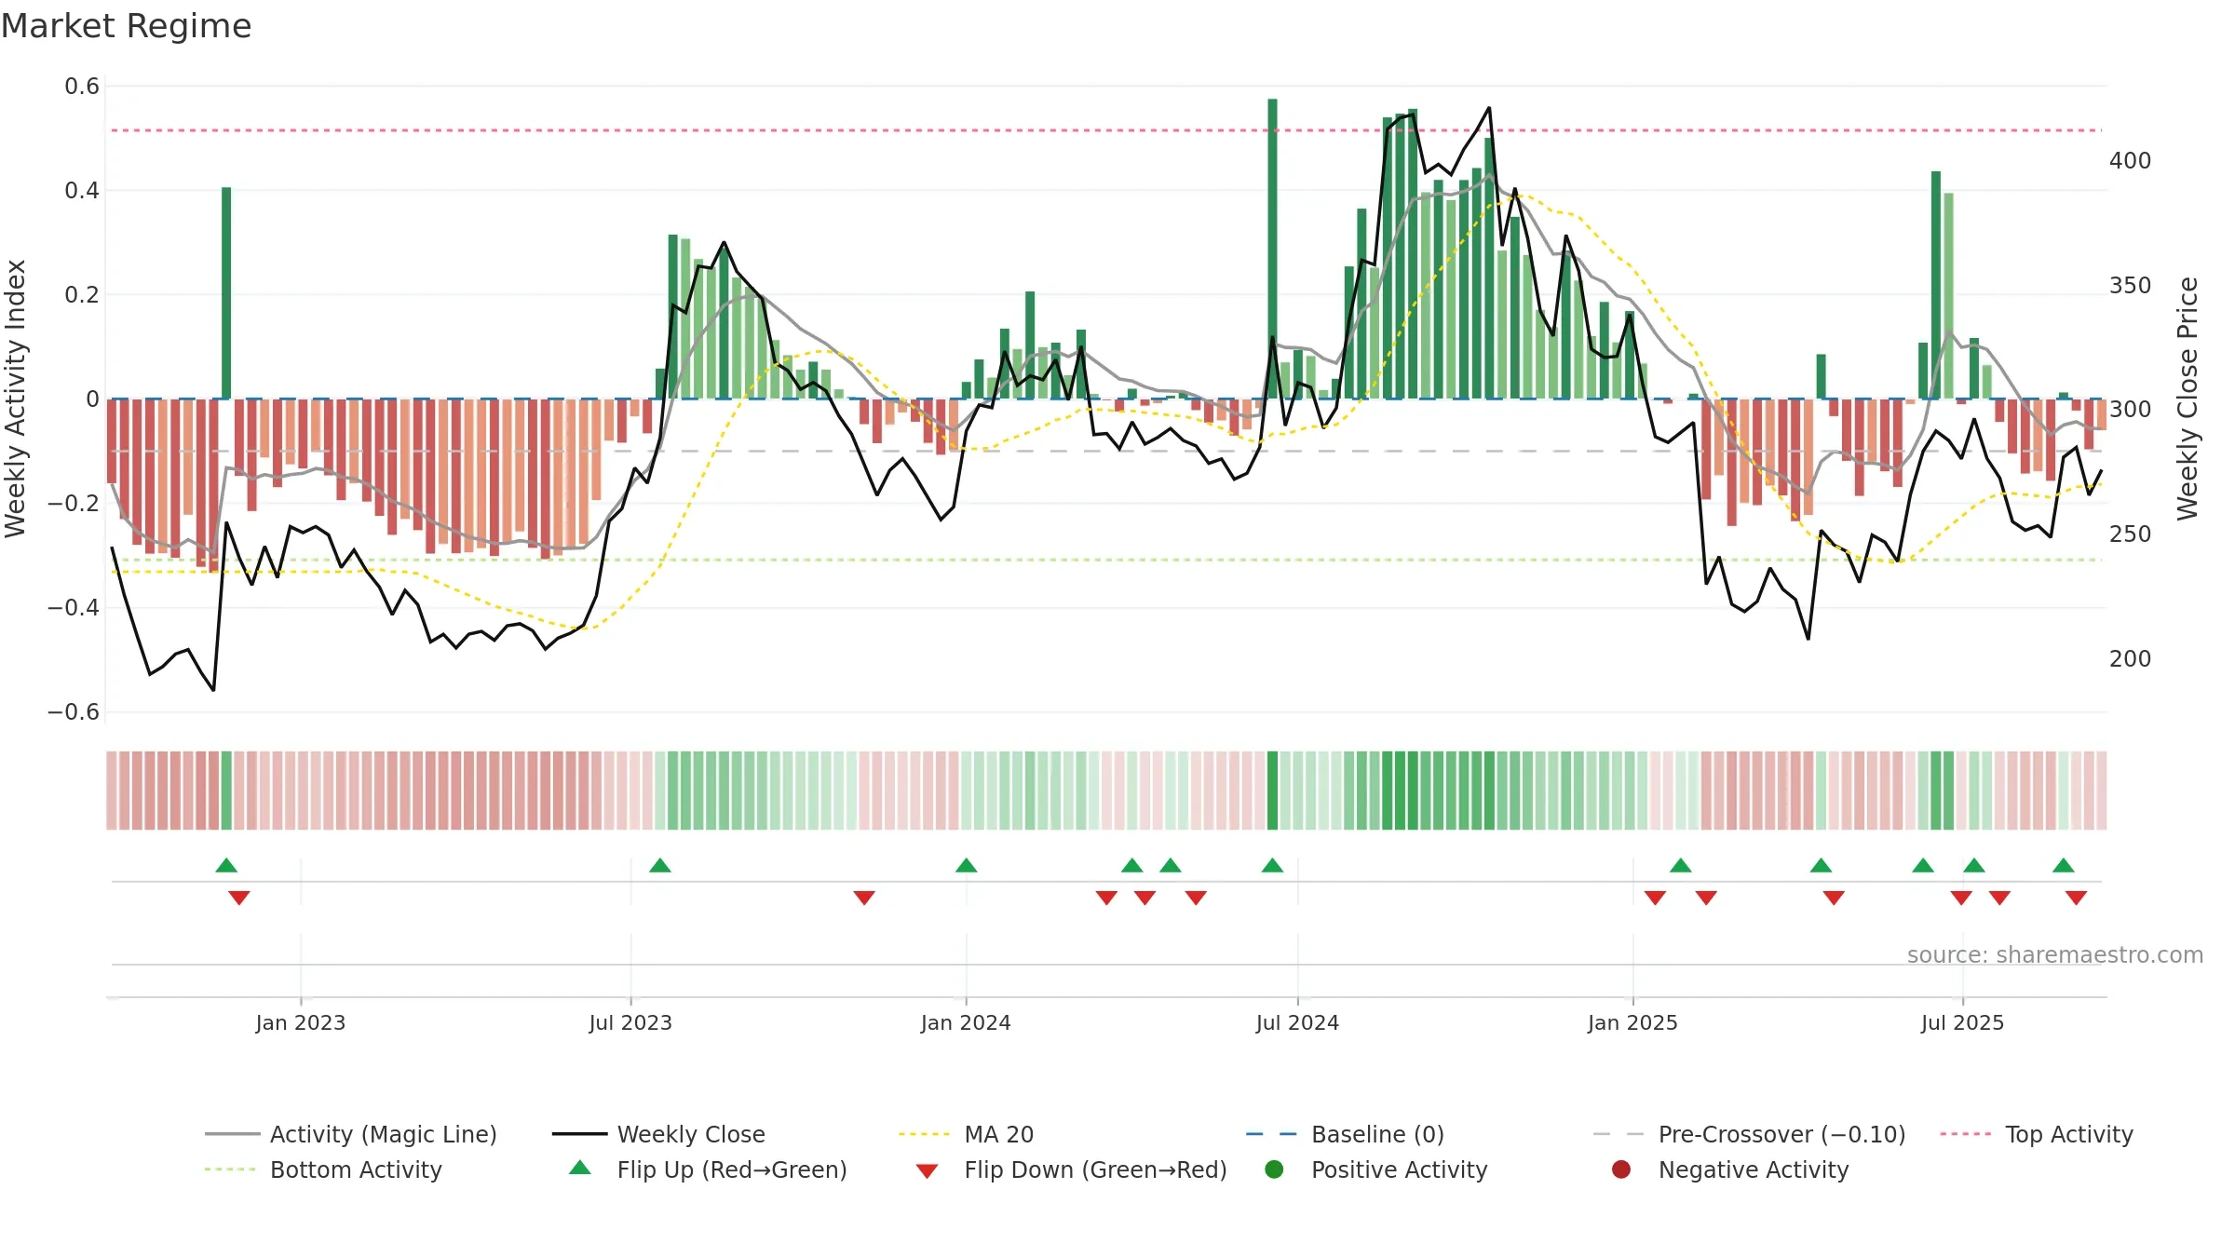Click the Weekly Activity Index axis title
The image size is (2235, 1257).
point(16,399)
